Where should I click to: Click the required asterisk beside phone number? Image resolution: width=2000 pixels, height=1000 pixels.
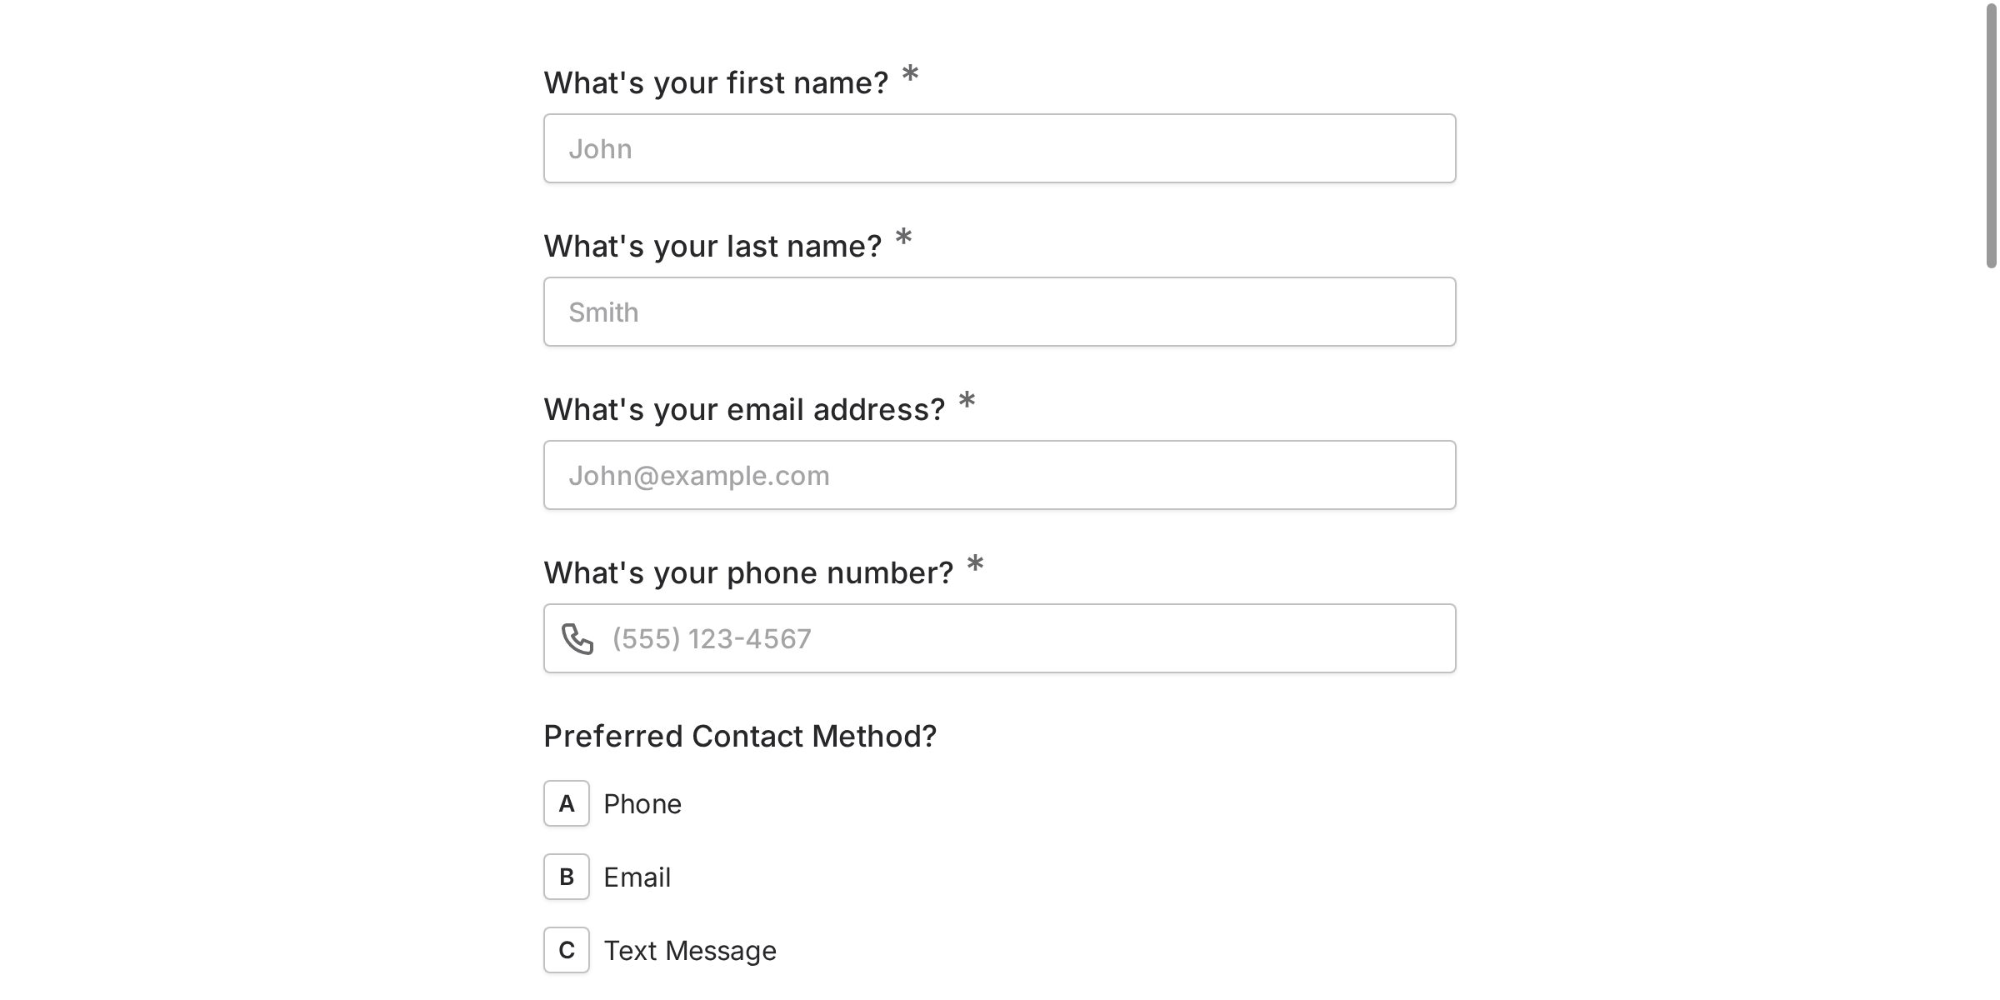click(x=975, y=564)
